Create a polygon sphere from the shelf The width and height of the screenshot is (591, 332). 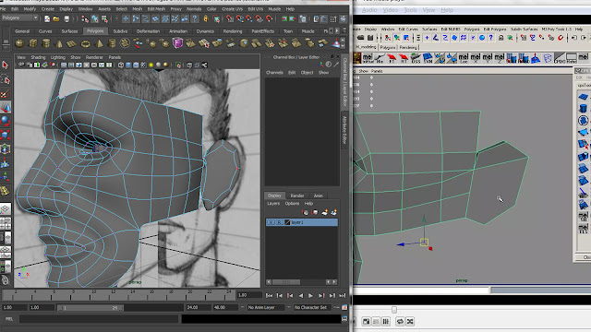[x=19, y=43]
